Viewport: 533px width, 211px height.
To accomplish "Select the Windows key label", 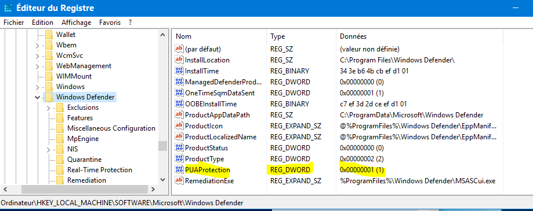I will 70,87.
